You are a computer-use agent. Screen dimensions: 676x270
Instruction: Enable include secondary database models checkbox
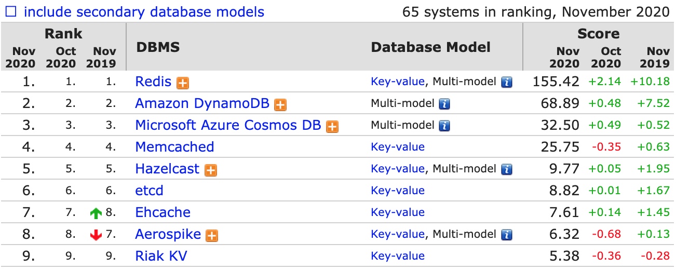coord(11,12)
